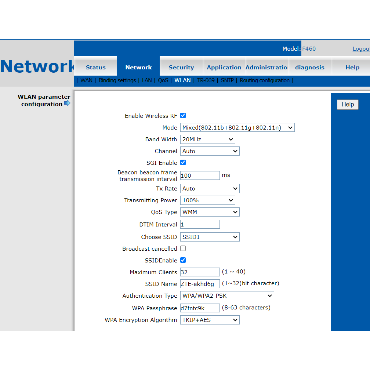Focus the WPA Passphrase text field
The image size is (370, 370).
[200, 308]
